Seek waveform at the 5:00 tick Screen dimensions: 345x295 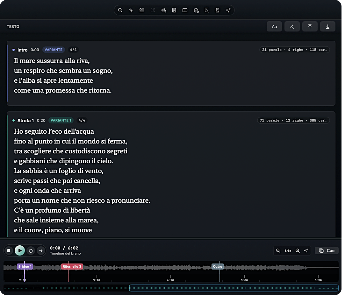(244, 278)
